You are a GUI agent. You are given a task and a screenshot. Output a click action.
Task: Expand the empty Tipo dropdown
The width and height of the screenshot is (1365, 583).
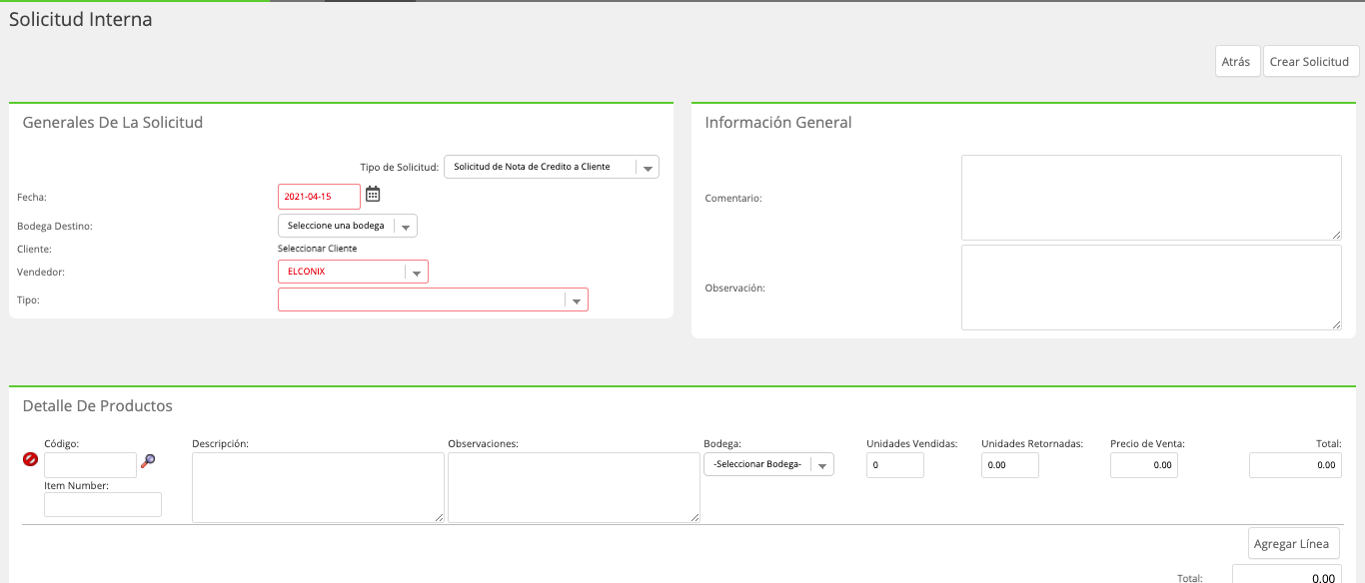433,299
